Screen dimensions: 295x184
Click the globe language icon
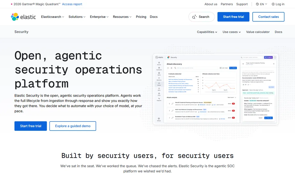[x=257, y=4]
